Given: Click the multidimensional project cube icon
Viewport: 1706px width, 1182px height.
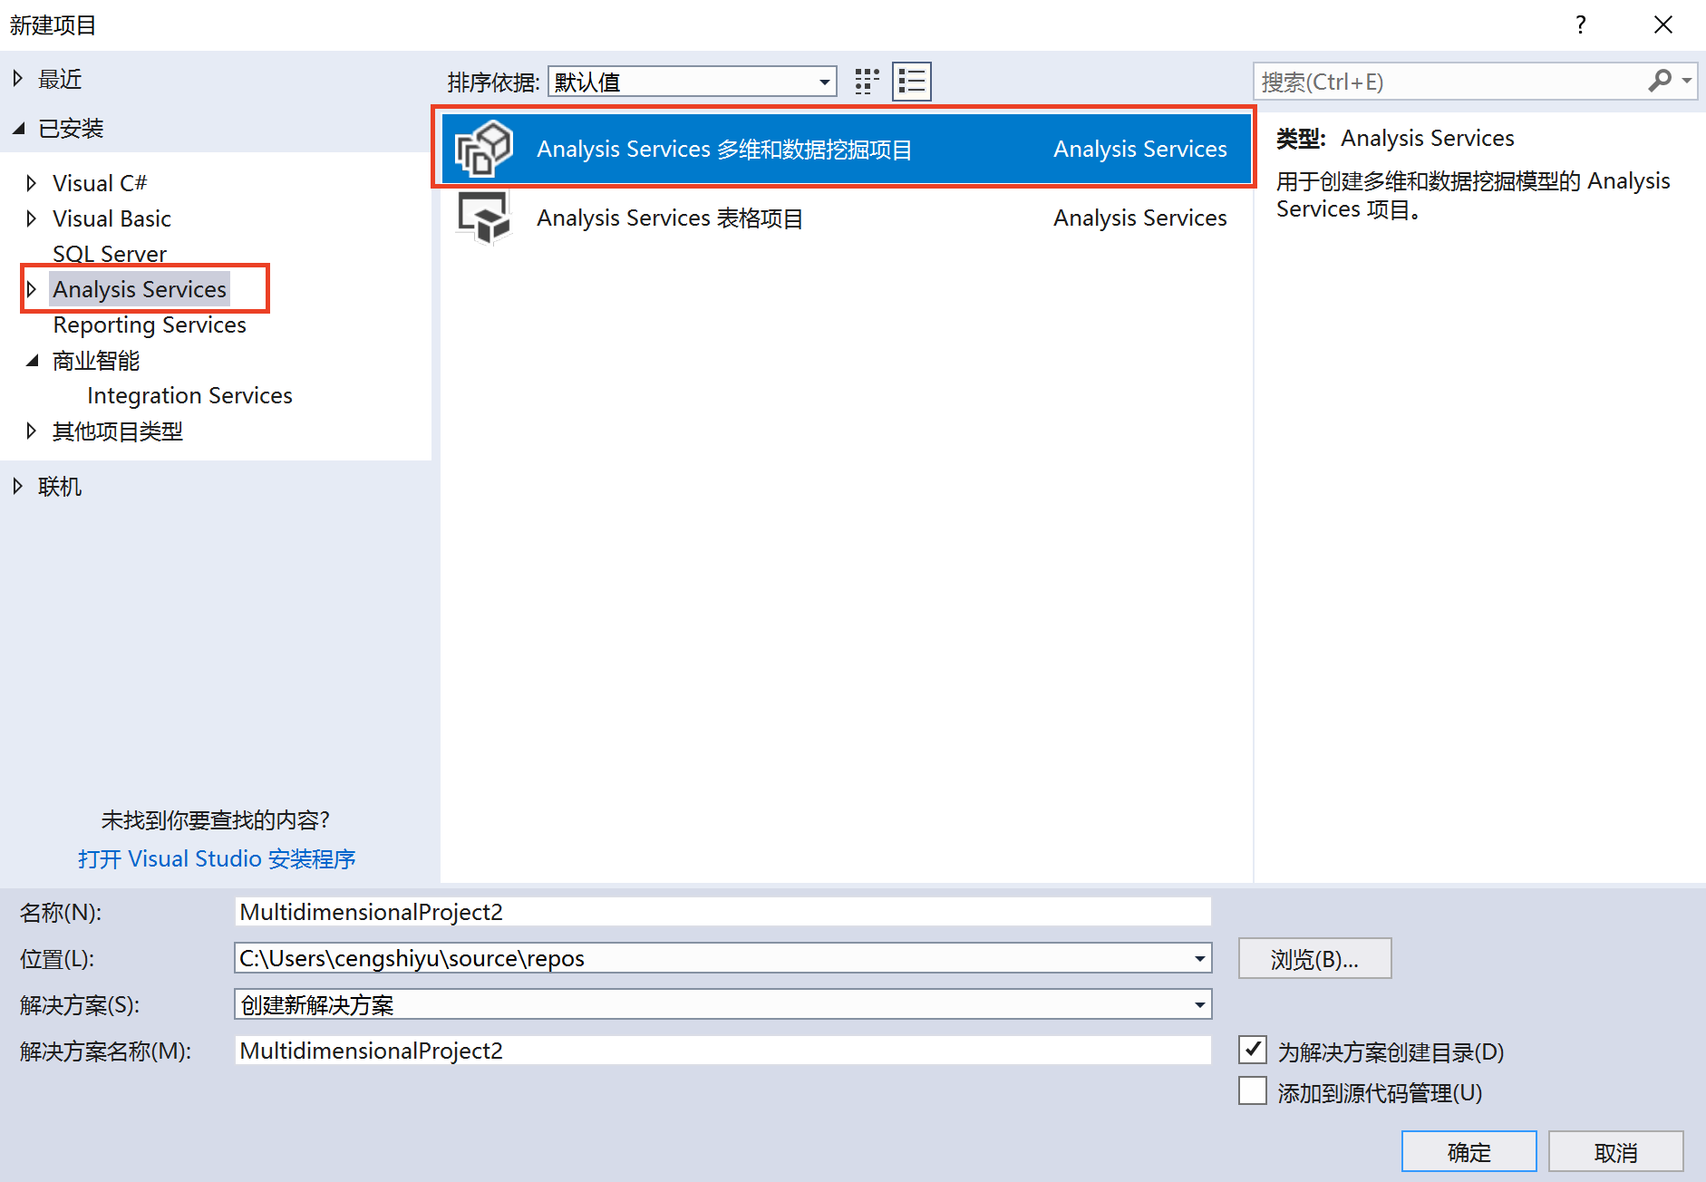Looking at the screenshot, I should 484,149.
